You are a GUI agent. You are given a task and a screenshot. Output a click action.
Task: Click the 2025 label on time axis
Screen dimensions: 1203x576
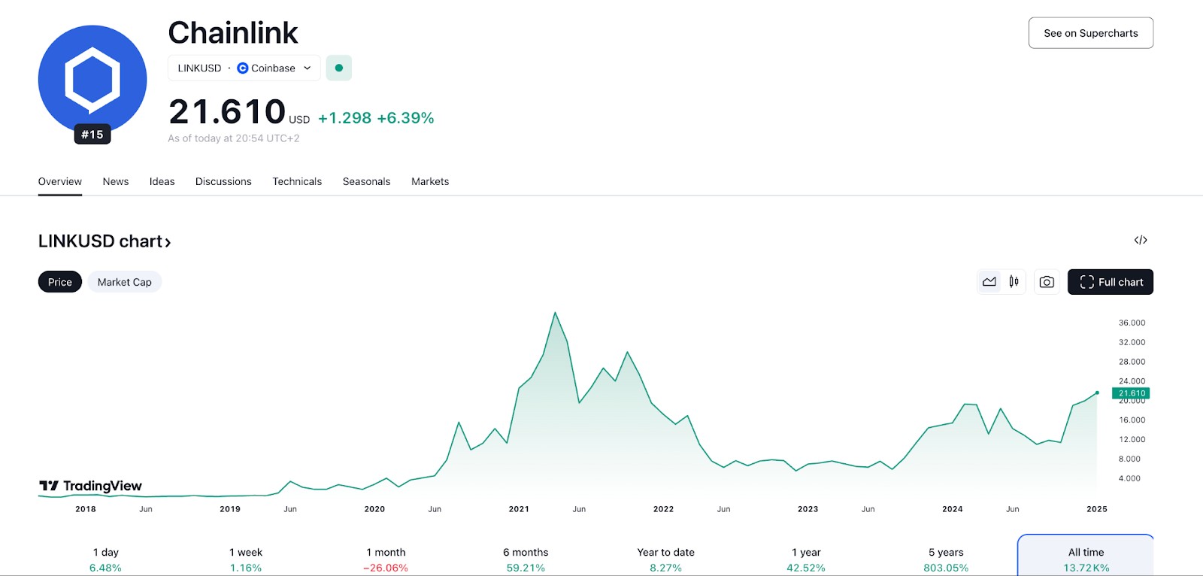coord(1097,509)
